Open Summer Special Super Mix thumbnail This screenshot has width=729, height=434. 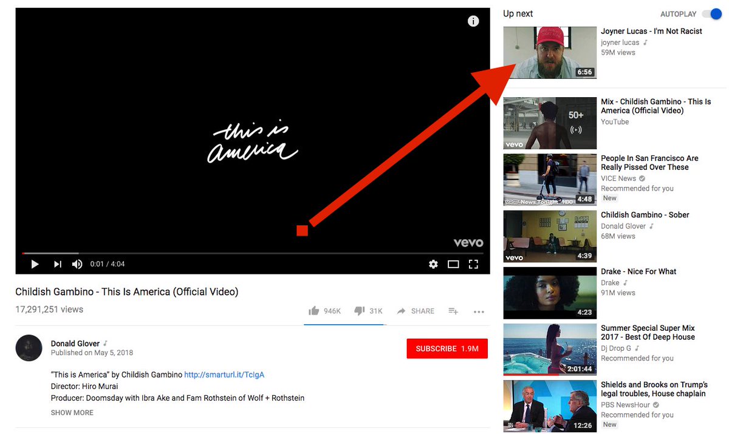coord(550,350)
